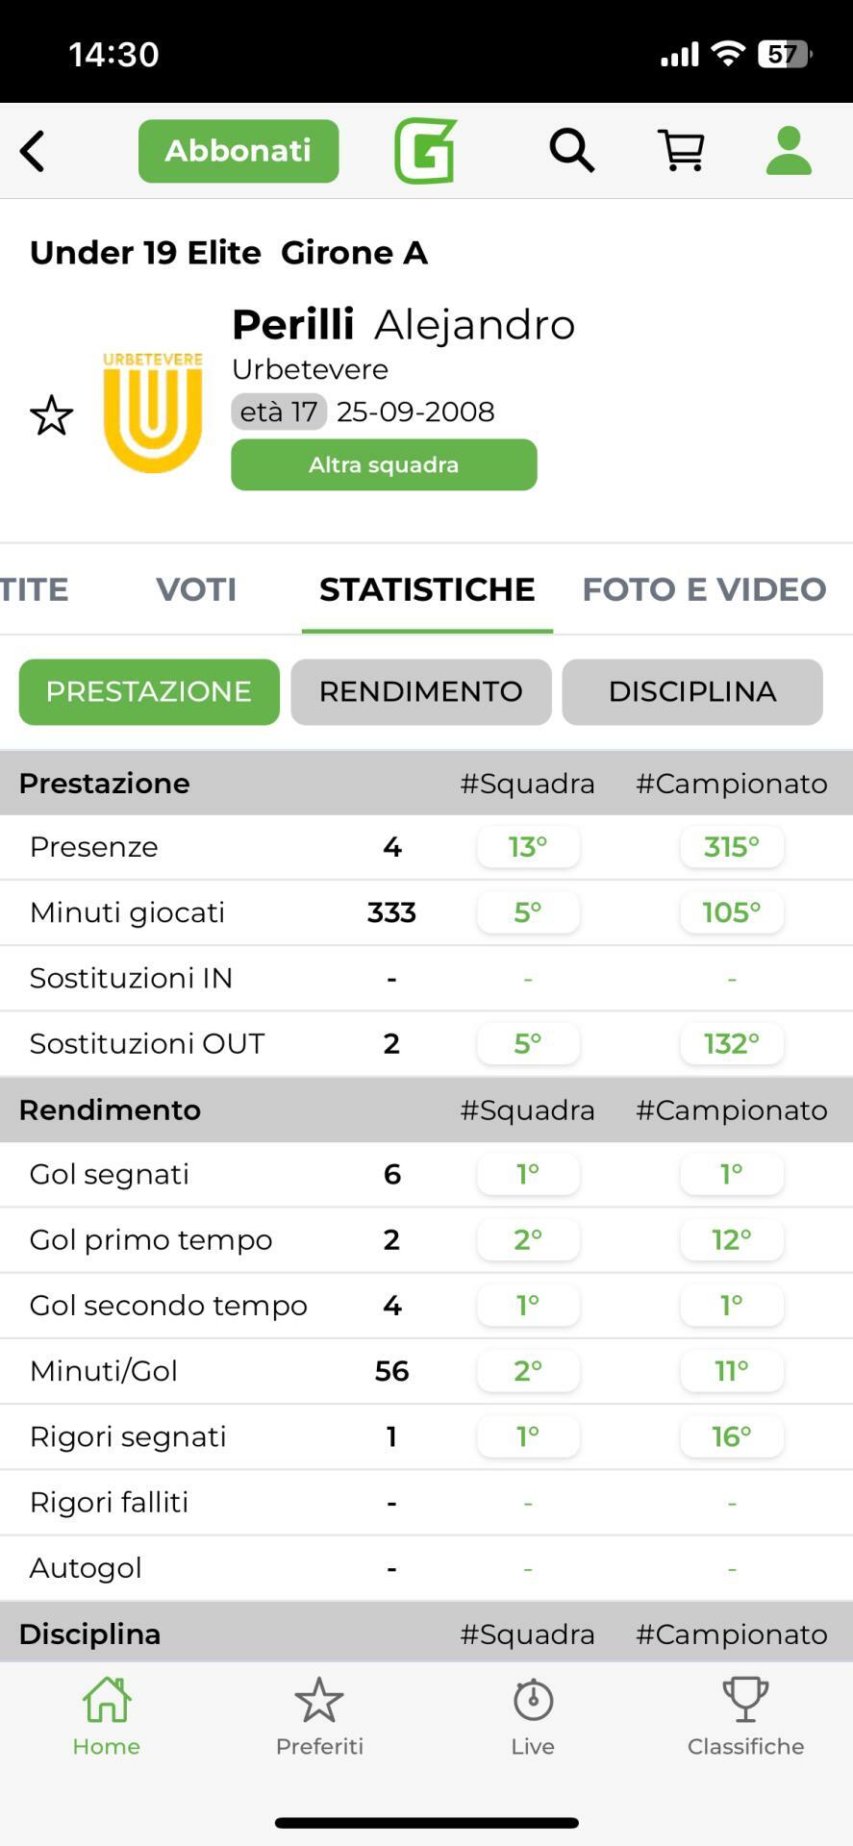Mark Perilli as favorite with the star
Image resolution: width=853 pixels, height=1846 pixels.
pyautogui.click(x=52, y=415)
